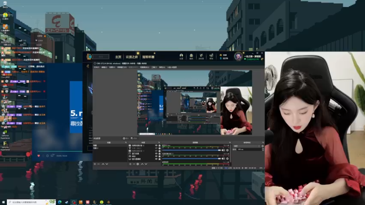The height and width of the screenshot is (205, 365).
Task: Remove selected scene with minus icon
Action: click(x=99, y=164)
